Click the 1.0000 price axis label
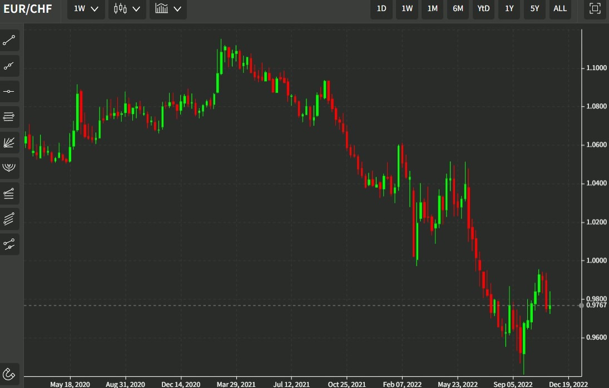 596,260
